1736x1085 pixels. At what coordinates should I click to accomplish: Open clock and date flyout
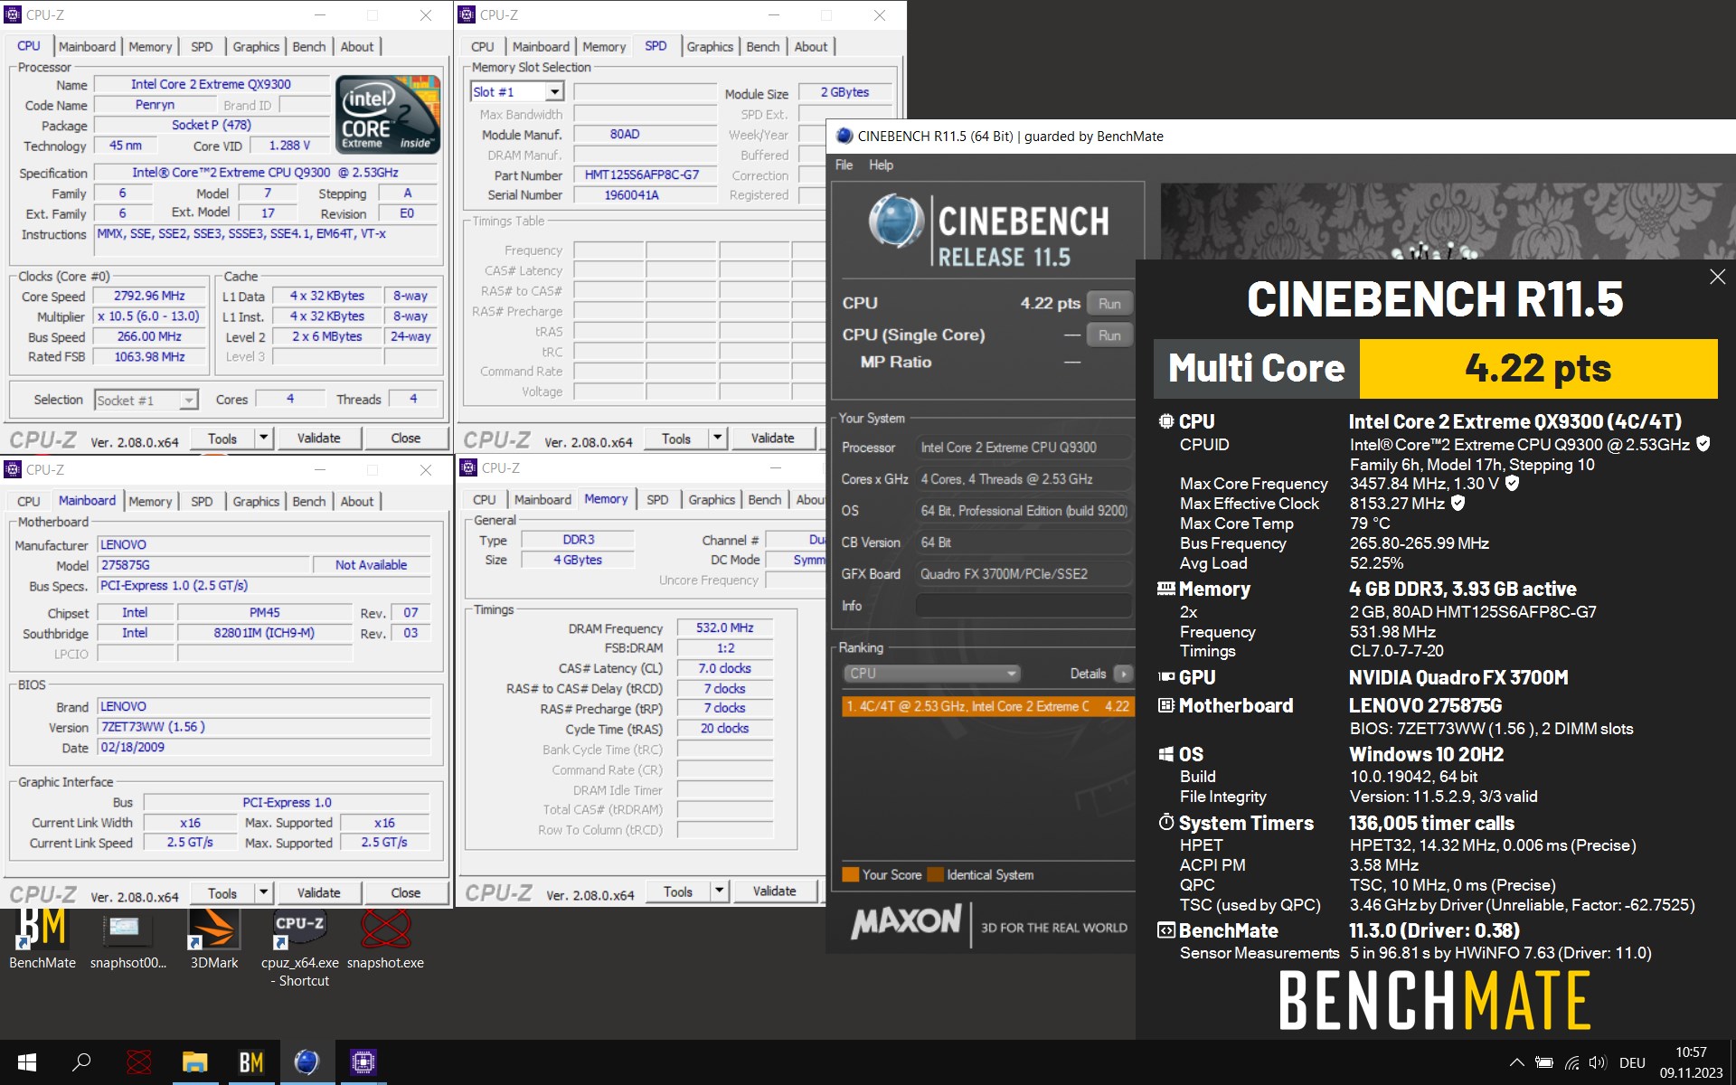coord(1691,1062)
